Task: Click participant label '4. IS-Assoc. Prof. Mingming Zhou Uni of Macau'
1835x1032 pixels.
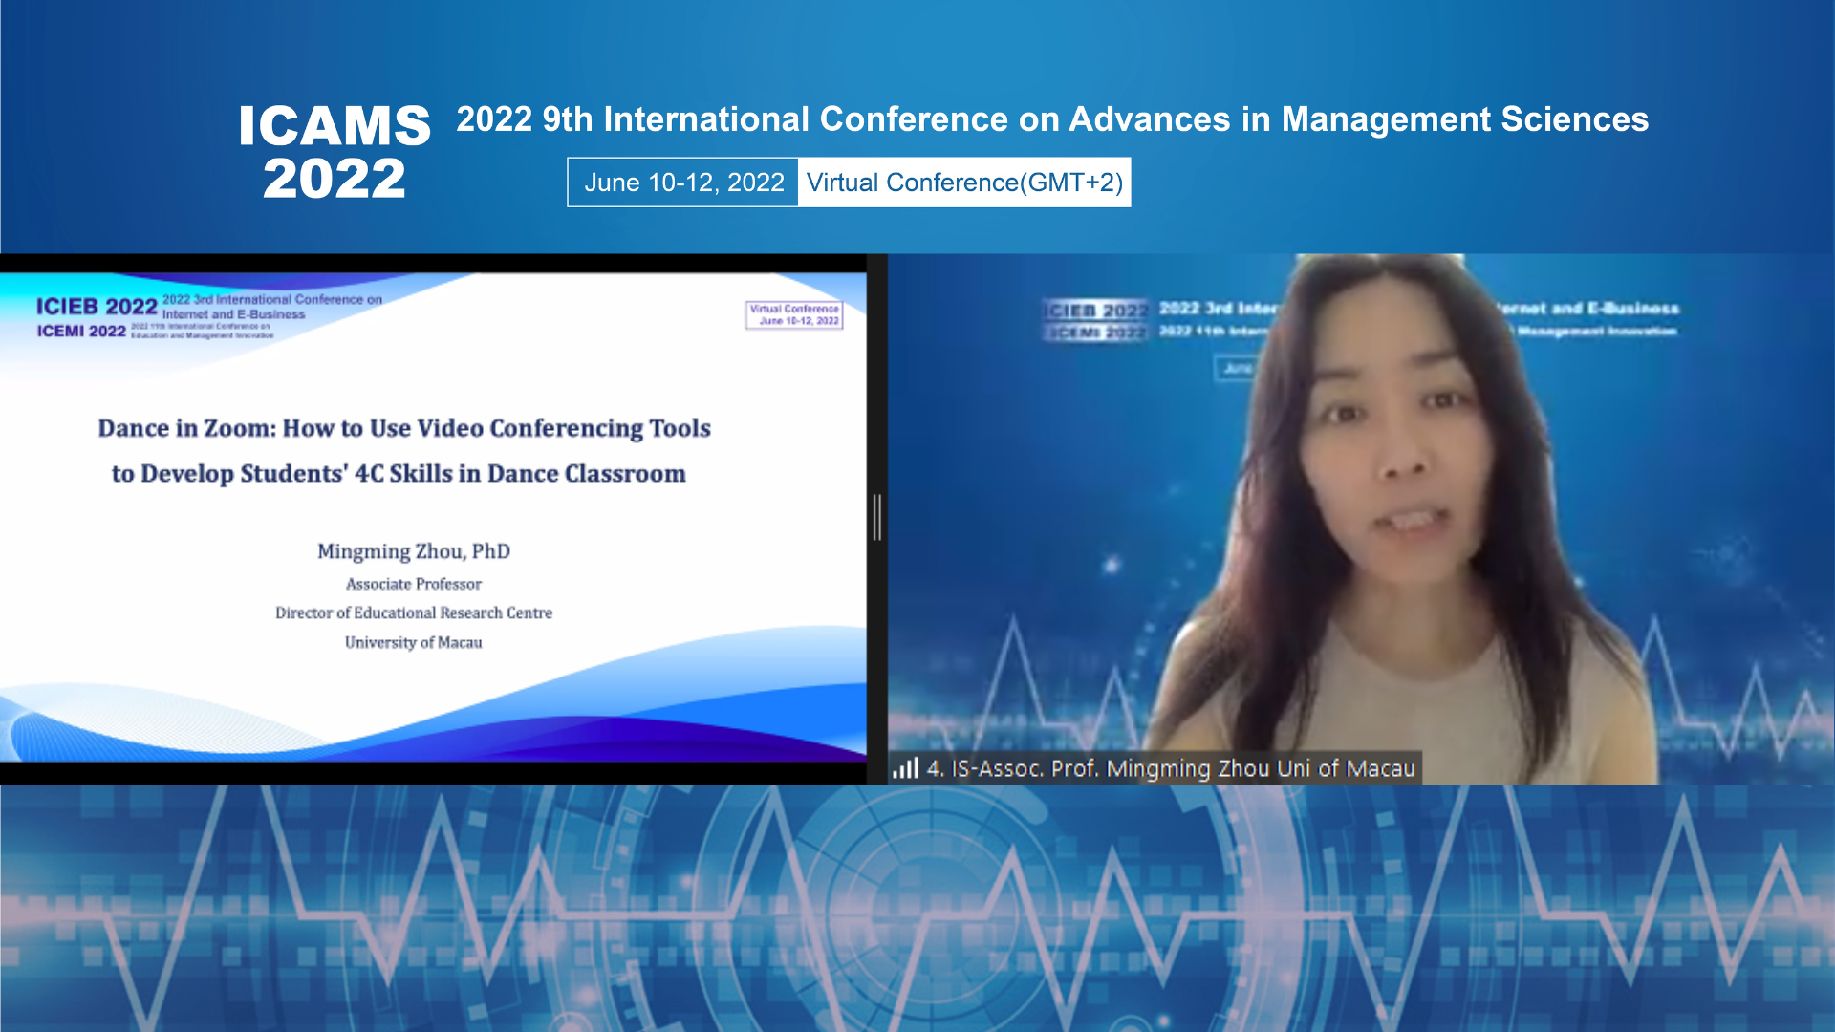Action: pos(1171,768)
